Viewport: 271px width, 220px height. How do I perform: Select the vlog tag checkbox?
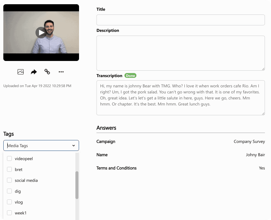9,202
